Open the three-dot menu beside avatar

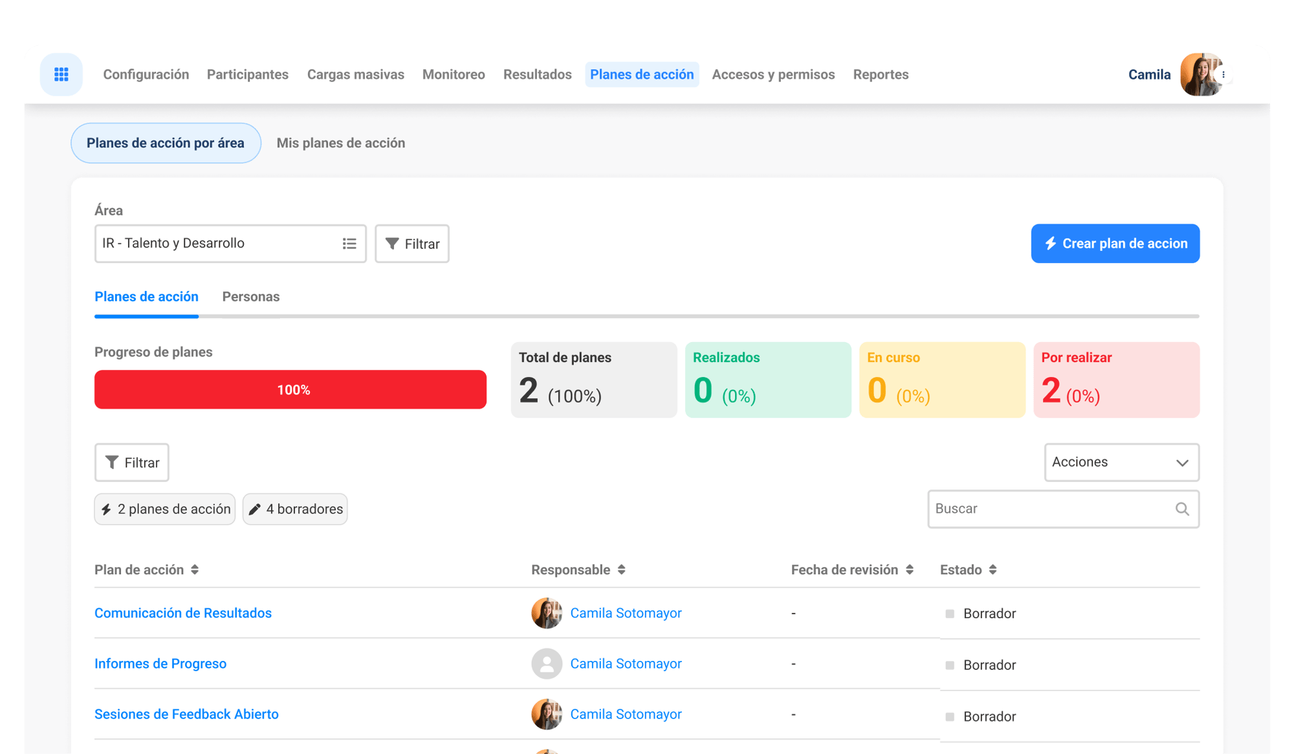point(1223,74)
